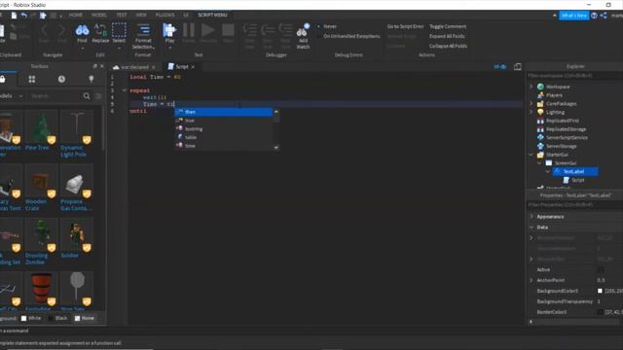Expand the Workspace node
The height and width of the screenshot is (350, 623).
pyautogui.click(x=531, y=87)
